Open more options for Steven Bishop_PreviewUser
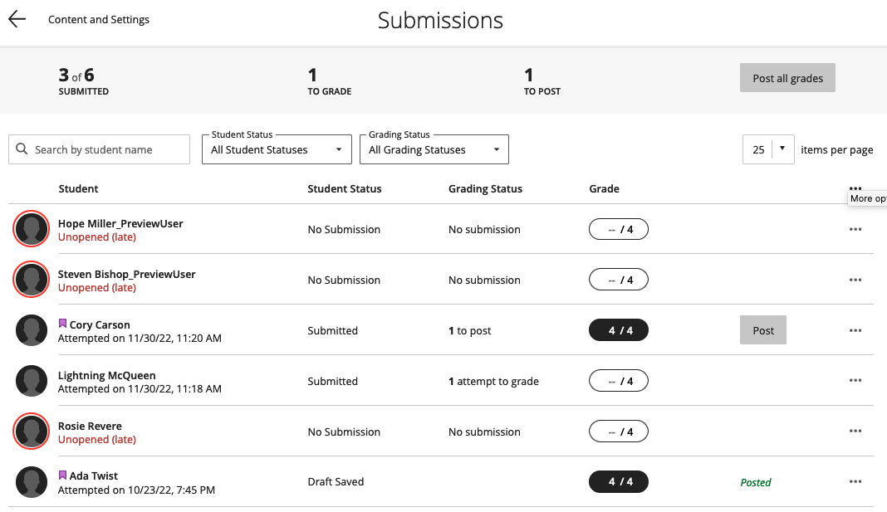The image size is (887, 512). pos(855,280)
